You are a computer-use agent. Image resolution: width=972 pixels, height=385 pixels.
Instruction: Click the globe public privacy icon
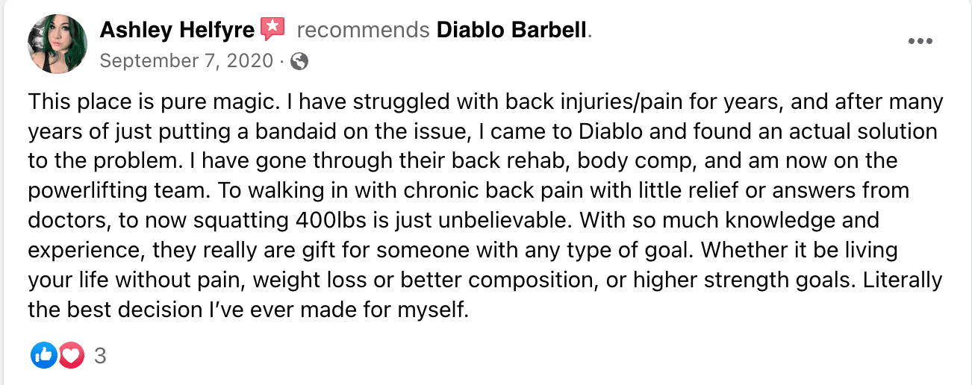(299, 61)
